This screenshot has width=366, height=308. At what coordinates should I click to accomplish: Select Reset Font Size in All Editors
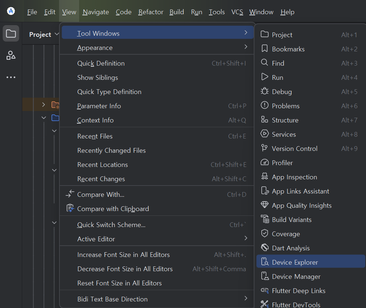click(157, 283)
